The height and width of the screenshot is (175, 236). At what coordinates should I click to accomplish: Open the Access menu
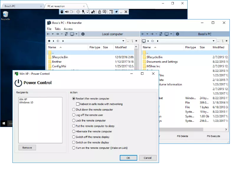[x=68, y=29]
